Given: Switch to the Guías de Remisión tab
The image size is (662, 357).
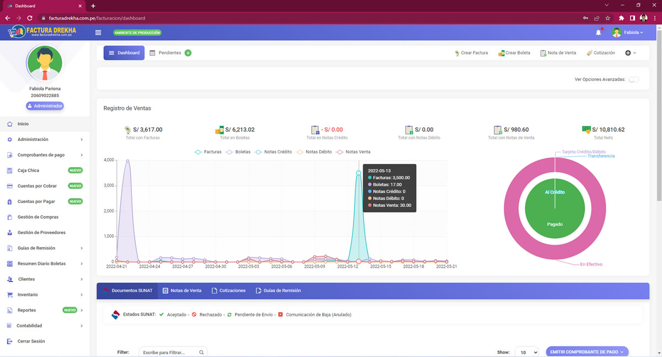Looking at the screenshot, I should tap(278, 291).
